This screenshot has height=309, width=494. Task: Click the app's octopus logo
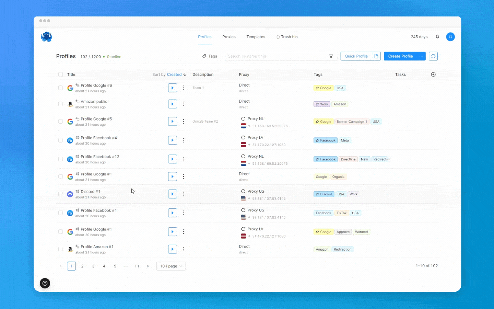pos(46,37)
